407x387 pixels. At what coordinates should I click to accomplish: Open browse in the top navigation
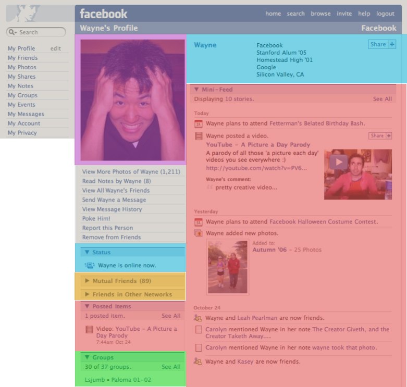(x=320, y=14)
